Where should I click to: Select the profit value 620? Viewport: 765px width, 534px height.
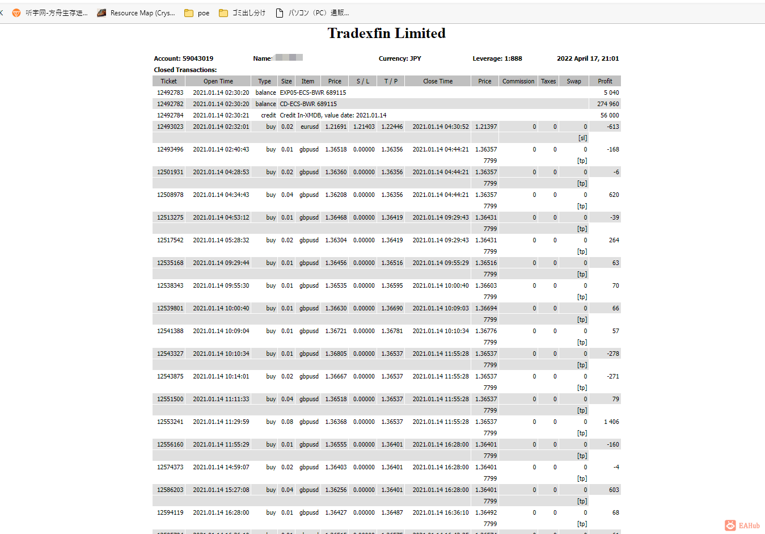click(614, 195)
